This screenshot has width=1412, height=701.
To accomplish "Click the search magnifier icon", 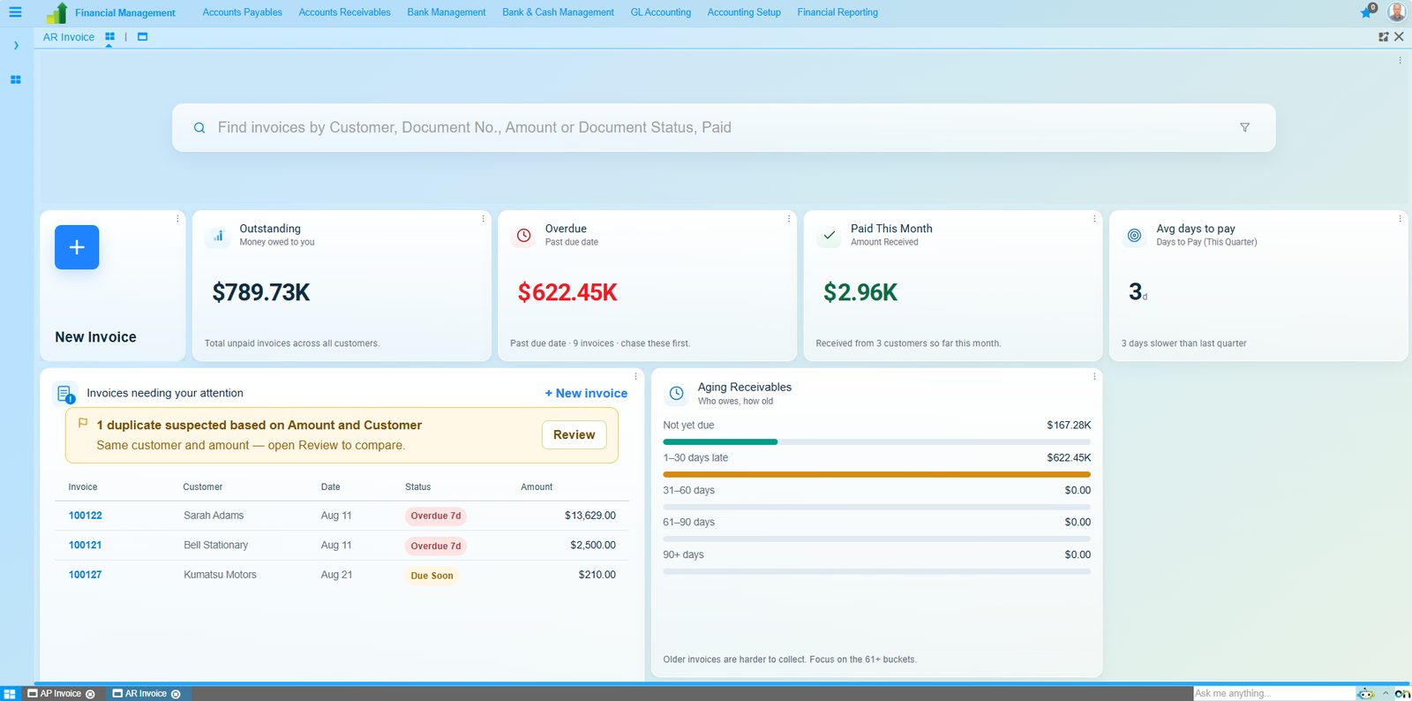I will [199, 127].
